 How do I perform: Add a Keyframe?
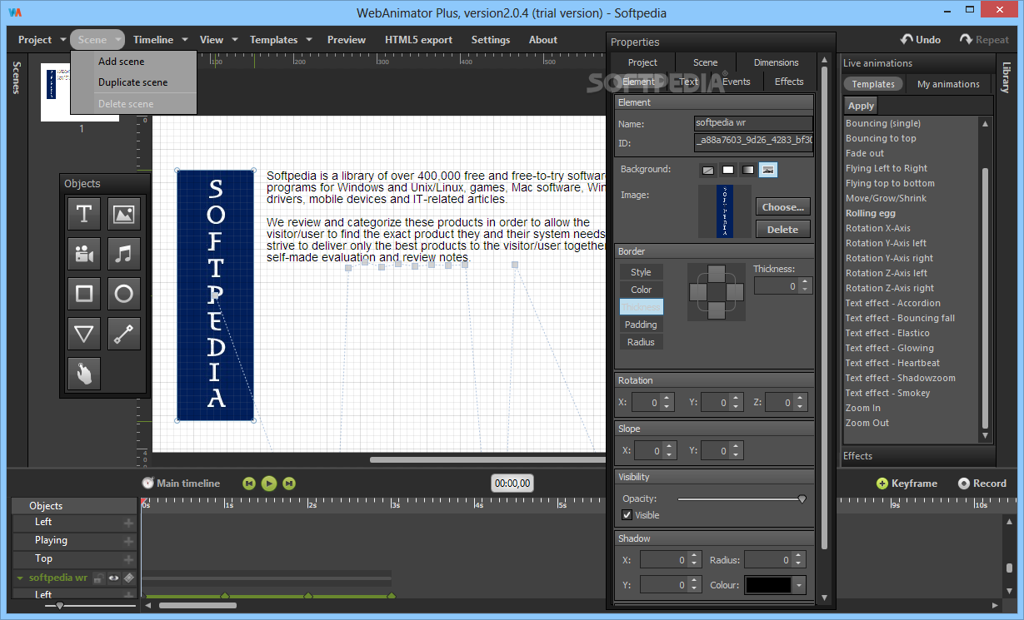click(x=907, y=484)
